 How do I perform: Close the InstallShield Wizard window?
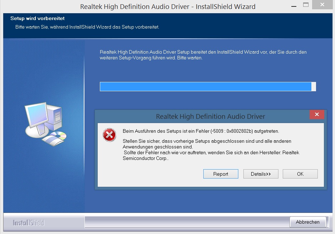[x=322, y=5]
